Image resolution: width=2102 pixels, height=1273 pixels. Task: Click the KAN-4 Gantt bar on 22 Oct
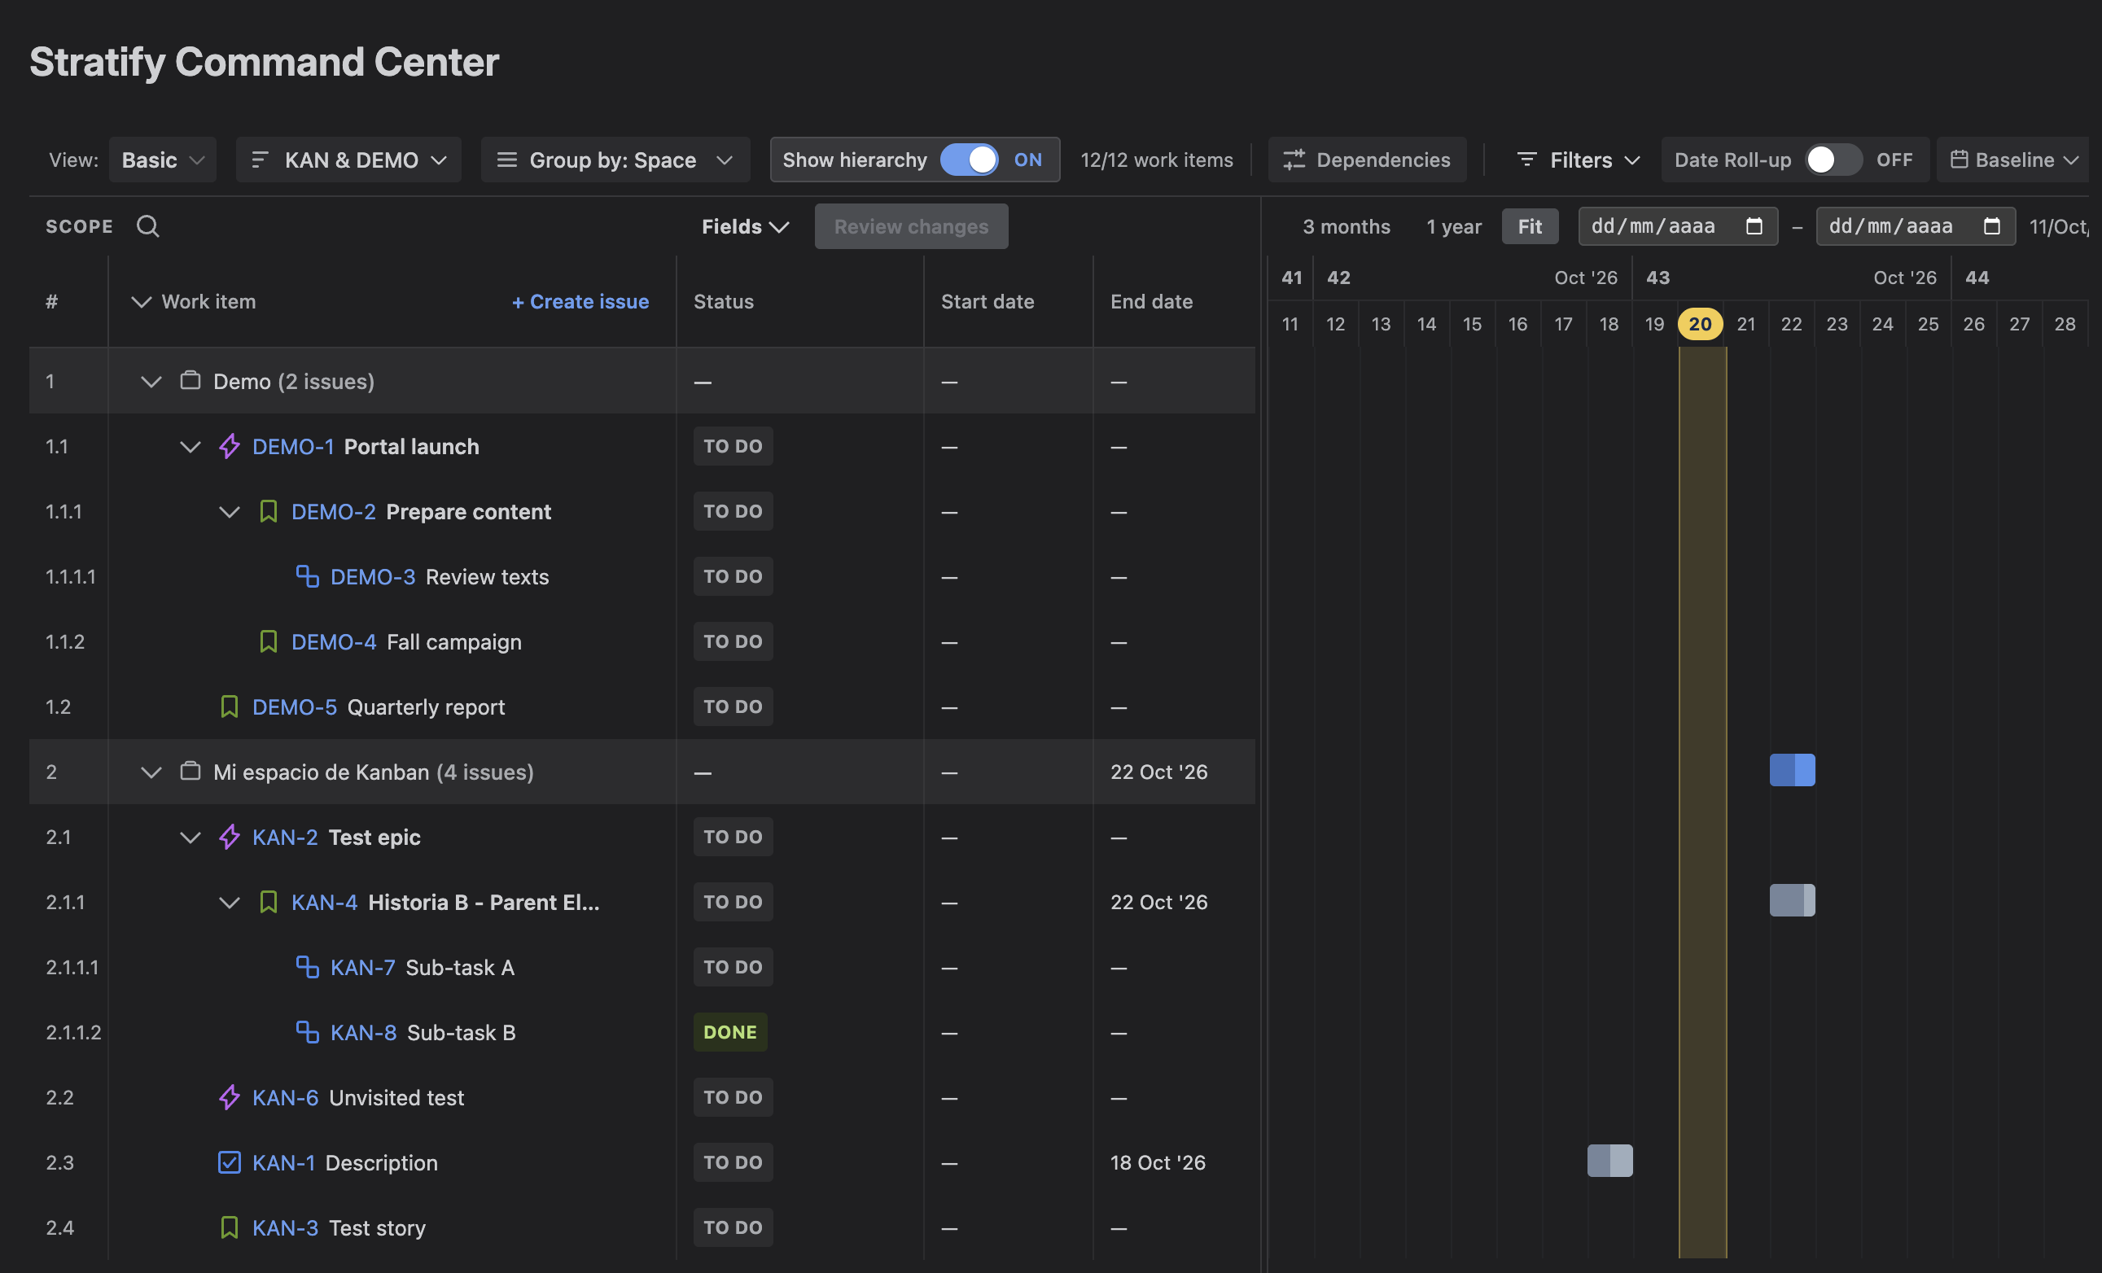1793,900
